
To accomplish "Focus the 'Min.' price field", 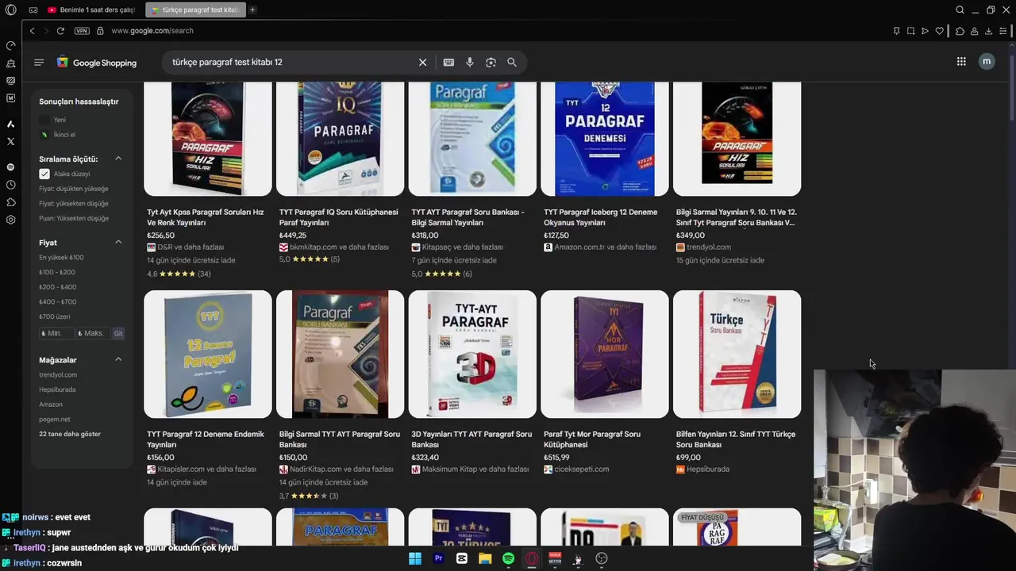I will [x=56, y=334].
